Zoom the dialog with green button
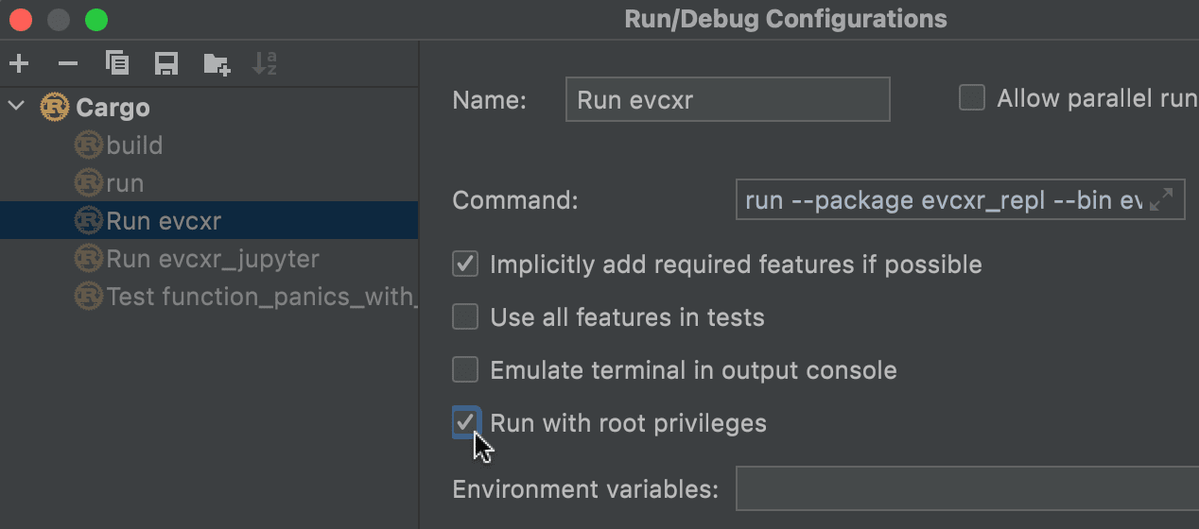The height and width of the screenshot is (529, 1199). coord(96,19)
